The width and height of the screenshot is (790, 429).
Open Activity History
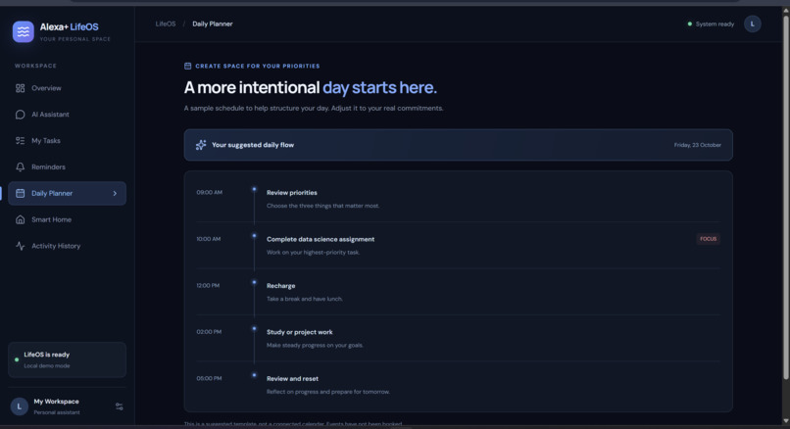coord(67,246)
